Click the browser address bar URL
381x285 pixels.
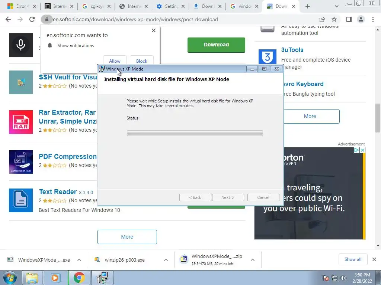135,19
